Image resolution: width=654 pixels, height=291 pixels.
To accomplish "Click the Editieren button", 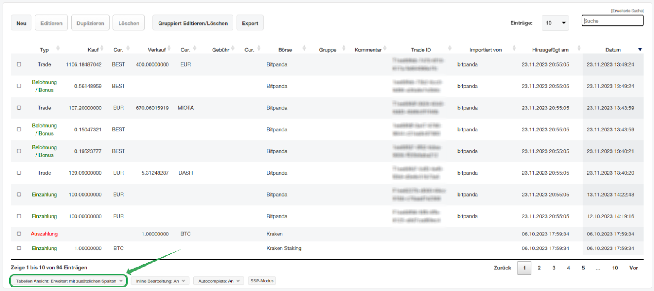I will (x=52, y=23).
